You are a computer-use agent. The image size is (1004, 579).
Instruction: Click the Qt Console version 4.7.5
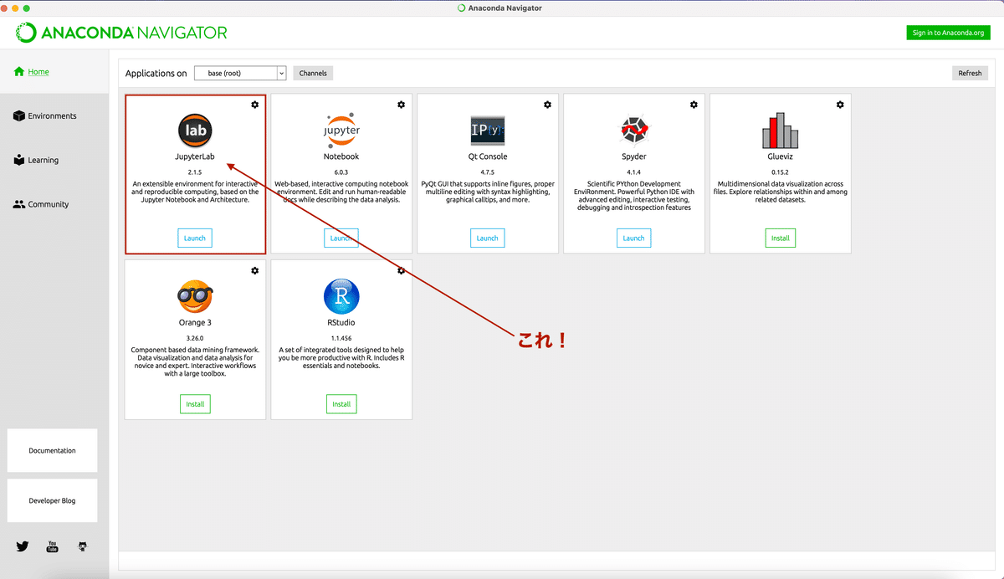(488, 172)
